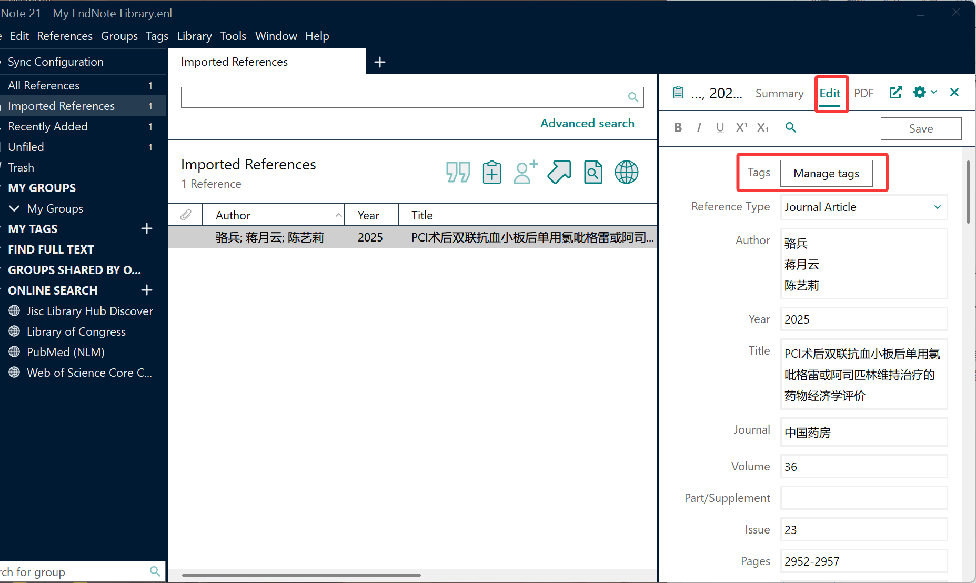Sort references by Author column
Image resolution: width=976 pixels, height=583 pixels.
coord(274,215)
